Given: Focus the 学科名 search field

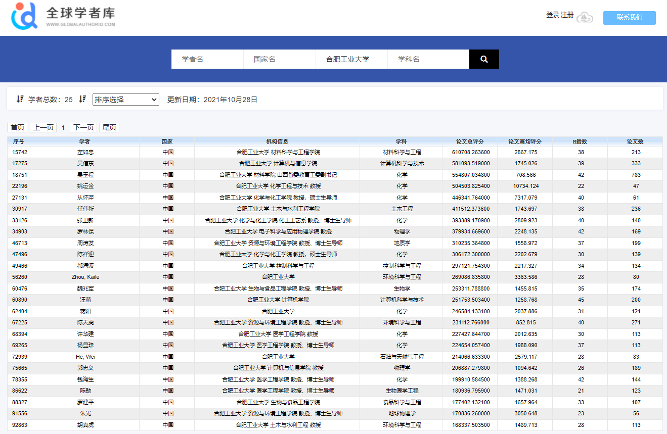Looking at the screenshot, I should (x=428, y=59).
